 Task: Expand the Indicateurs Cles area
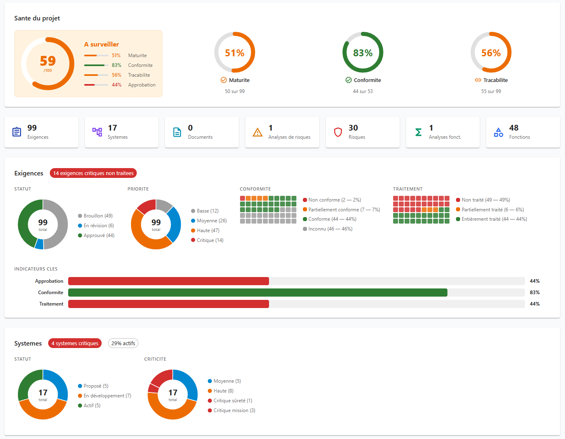[x=36, y=268]
